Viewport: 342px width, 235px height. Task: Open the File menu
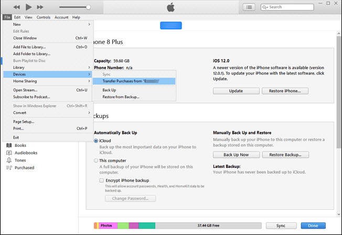pyautogui.click(x=7, y=17)
